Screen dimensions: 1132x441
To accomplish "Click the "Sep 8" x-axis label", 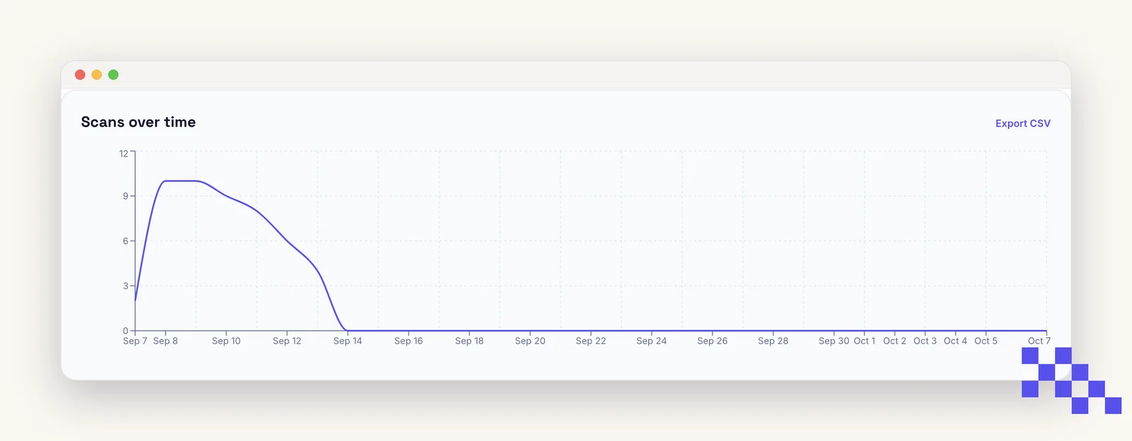I will pyautogui.click(x=166, y=340).
